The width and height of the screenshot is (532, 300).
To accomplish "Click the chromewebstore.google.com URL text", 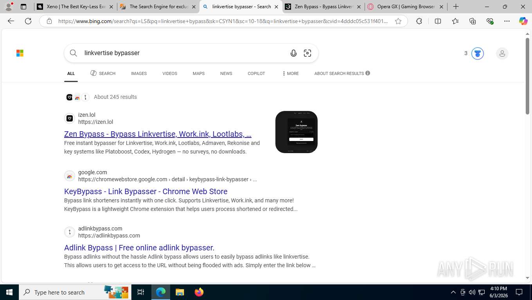I will tap(167, 179).
